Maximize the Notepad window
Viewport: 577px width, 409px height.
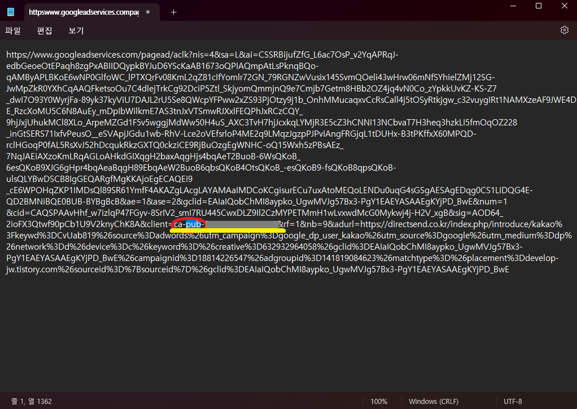(539, 6)
